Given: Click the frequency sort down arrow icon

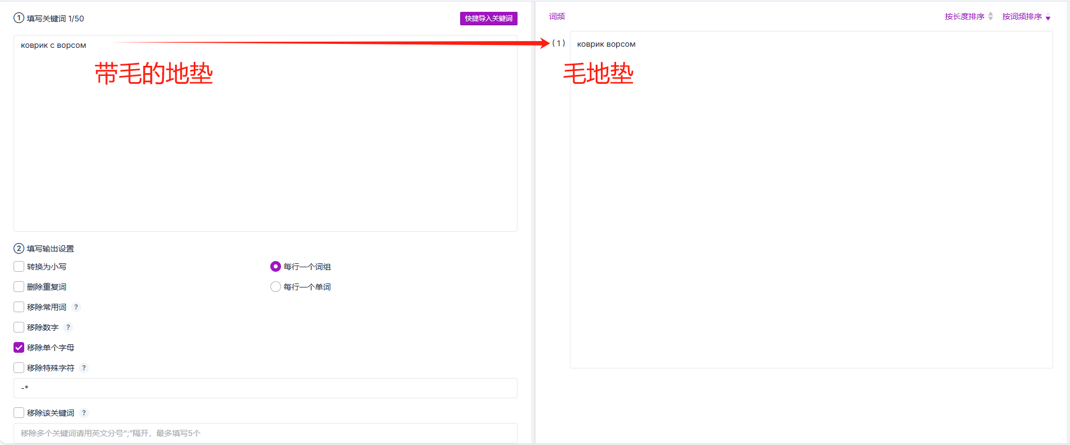Looking at the screenshot, I should [x=1048, y=18].
